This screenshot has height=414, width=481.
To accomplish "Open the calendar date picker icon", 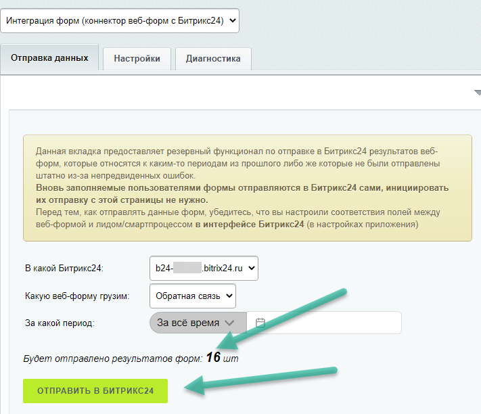I will pos(260,323).
